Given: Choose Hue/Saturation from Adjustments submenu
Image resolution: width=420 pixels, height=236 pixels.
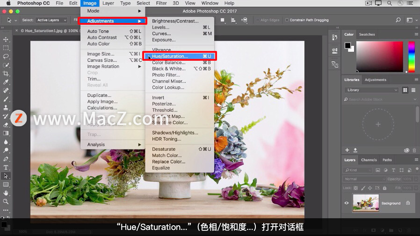Looking at the screenshot, I should pyautogui.click(x=180, y=56).
